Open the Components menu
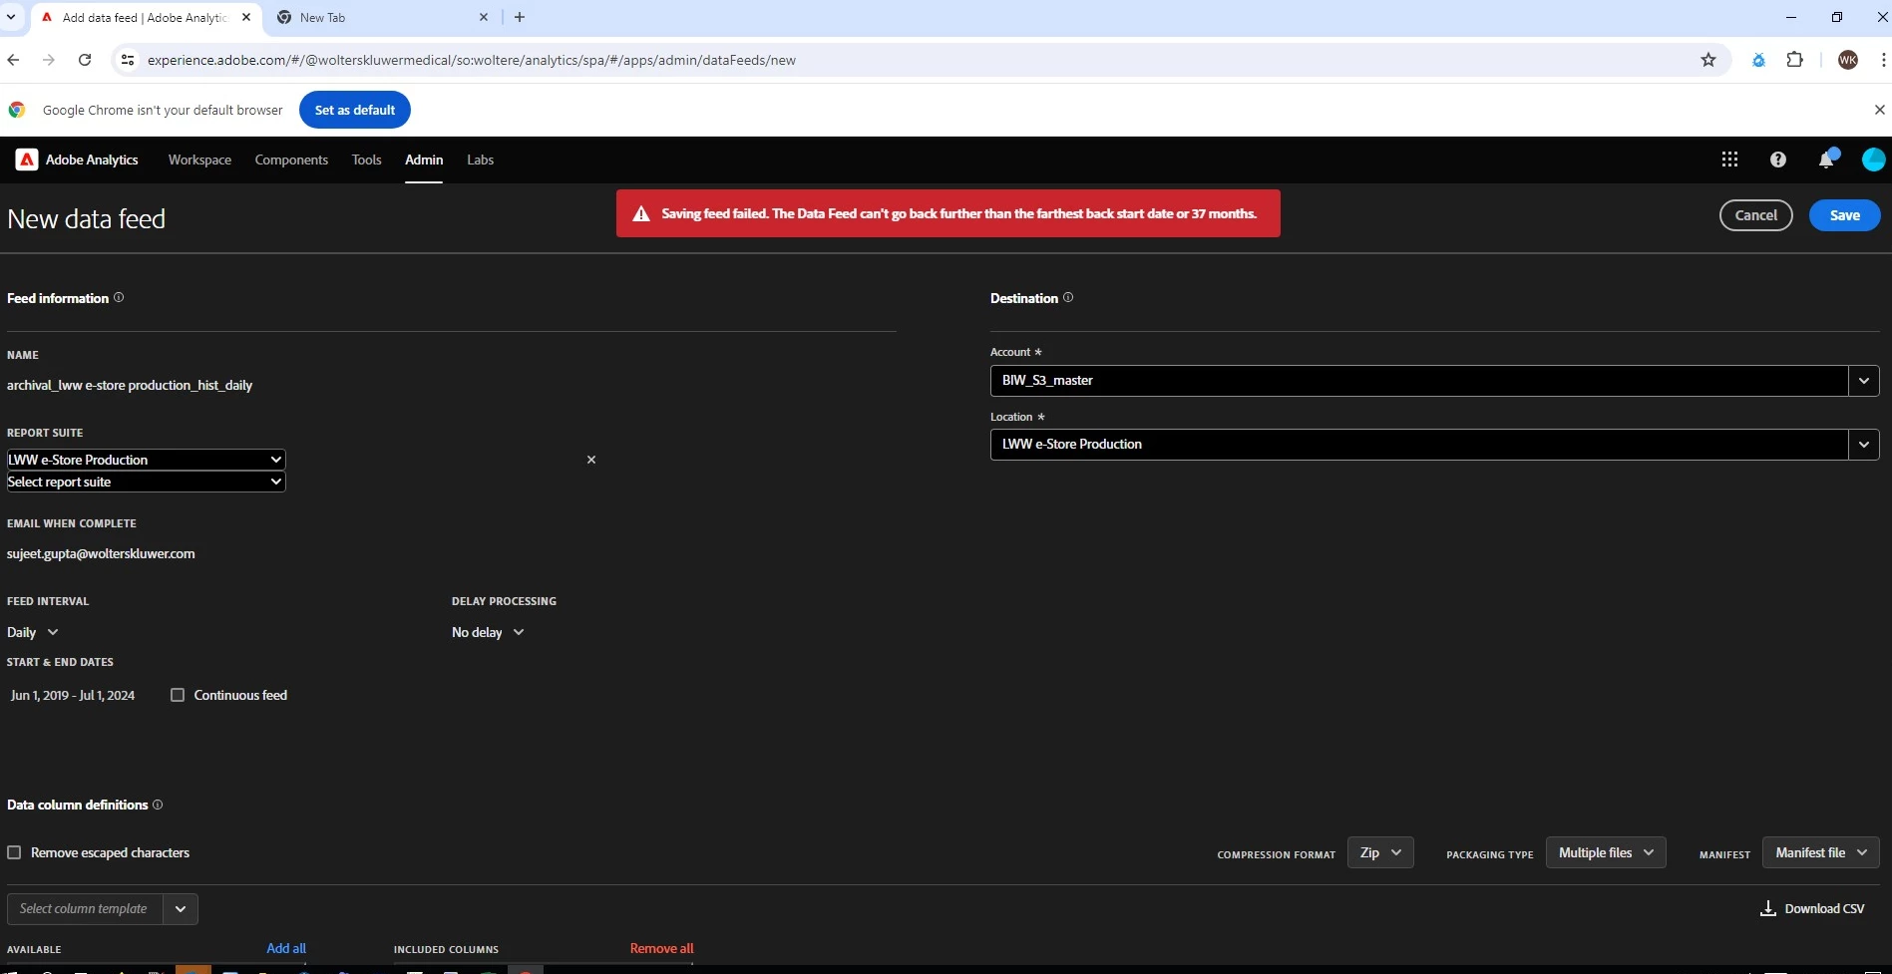This screenshot has width=1892, height=974. click(291, 160)
